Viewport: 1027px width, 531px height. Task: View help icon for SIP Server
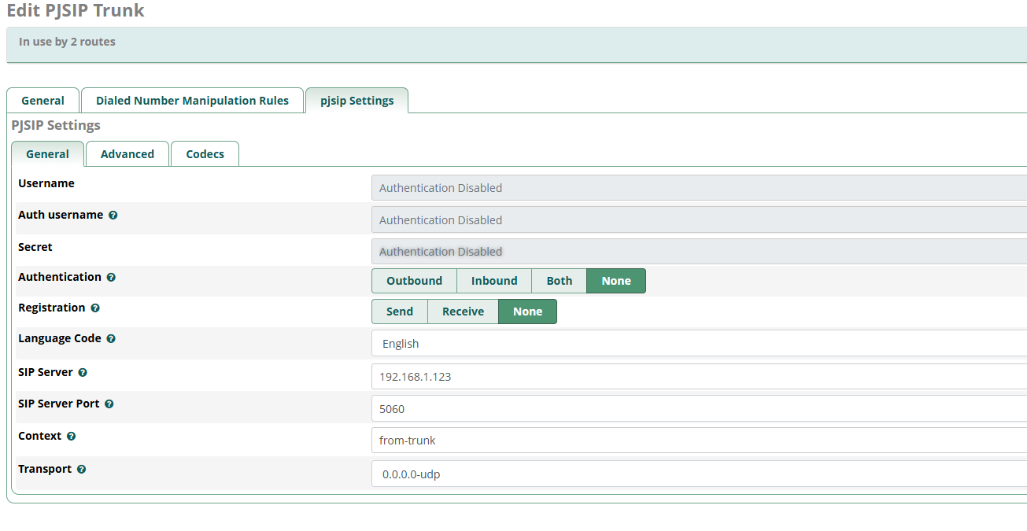tap(83, 373)
